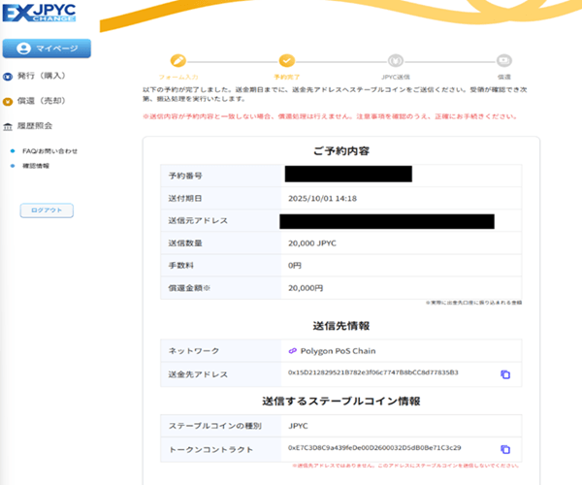Click the 予約完了 checkmark step icon
582x485 pixels.
click(x=286, y=60)
